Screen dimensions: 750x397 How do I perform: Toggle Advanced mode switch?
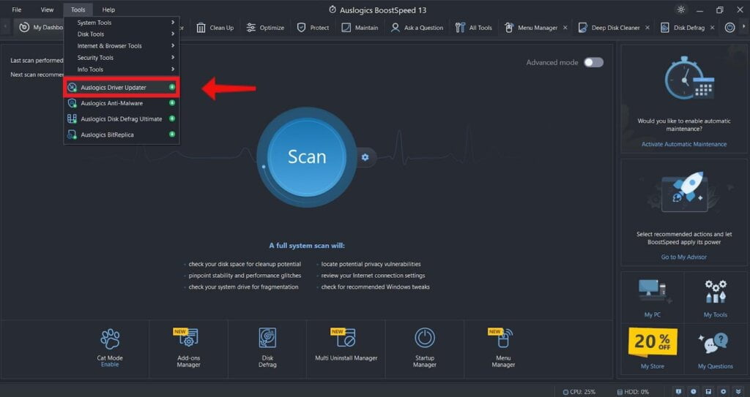point(593,63)
